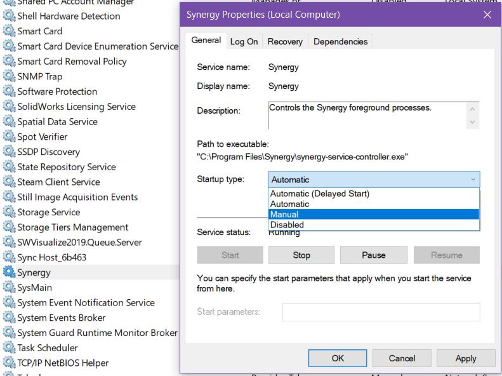Click gear icon next to Smart Card Device Enumeration Service
Image resolution: width=502 pixels, height=376 pixels.
(x=9, y=46)
